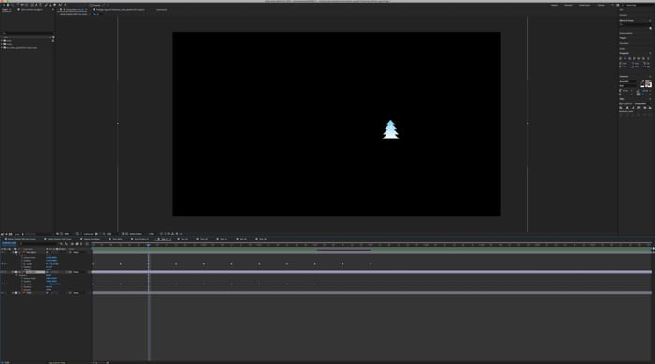
Task: Click project color depth 8 bpc button
Action: (x=17, y=234)
